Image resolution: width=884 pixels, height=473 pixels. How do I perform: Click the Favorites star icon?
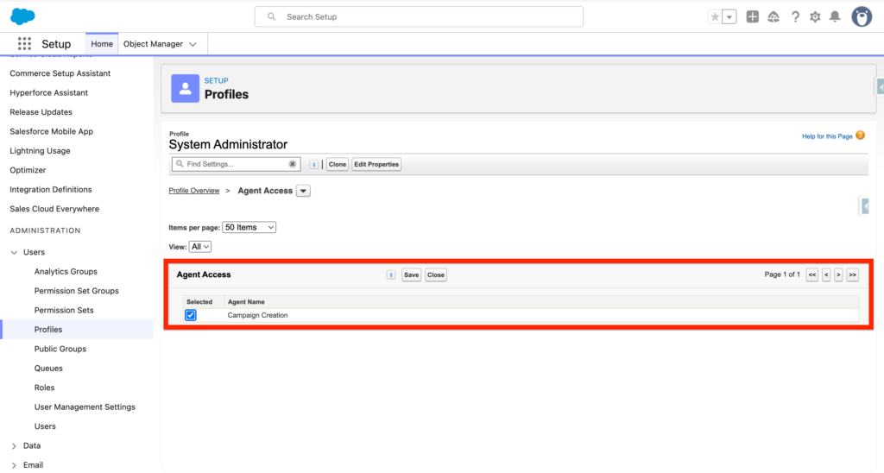tap(715, 16)
